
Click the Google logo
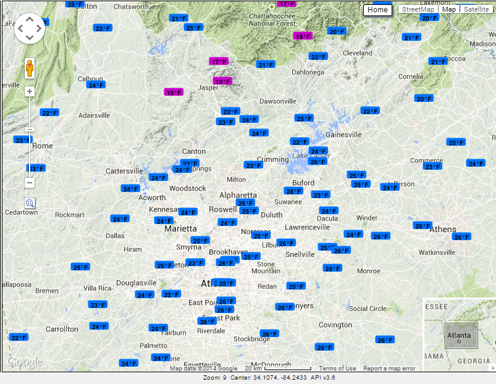click(x=23, y=362)
